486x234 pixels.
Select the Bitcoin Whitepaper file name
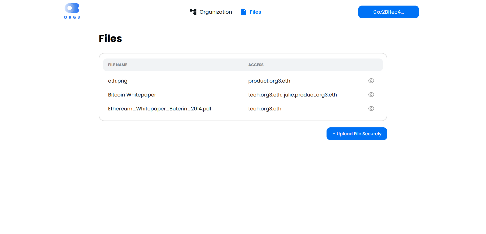click(x=132, y=95)
